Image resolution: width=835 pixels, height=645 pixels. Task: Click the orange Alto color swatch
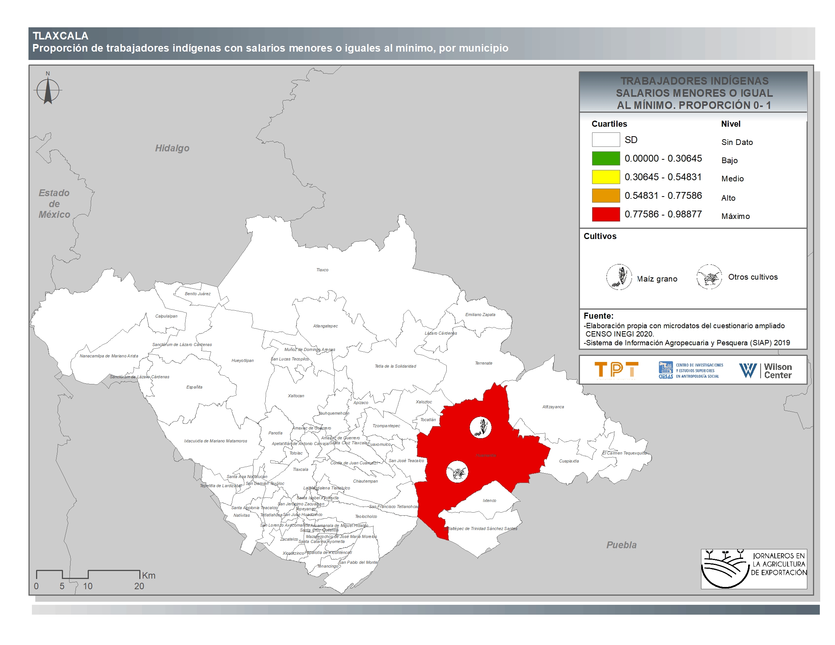(606, 196)
